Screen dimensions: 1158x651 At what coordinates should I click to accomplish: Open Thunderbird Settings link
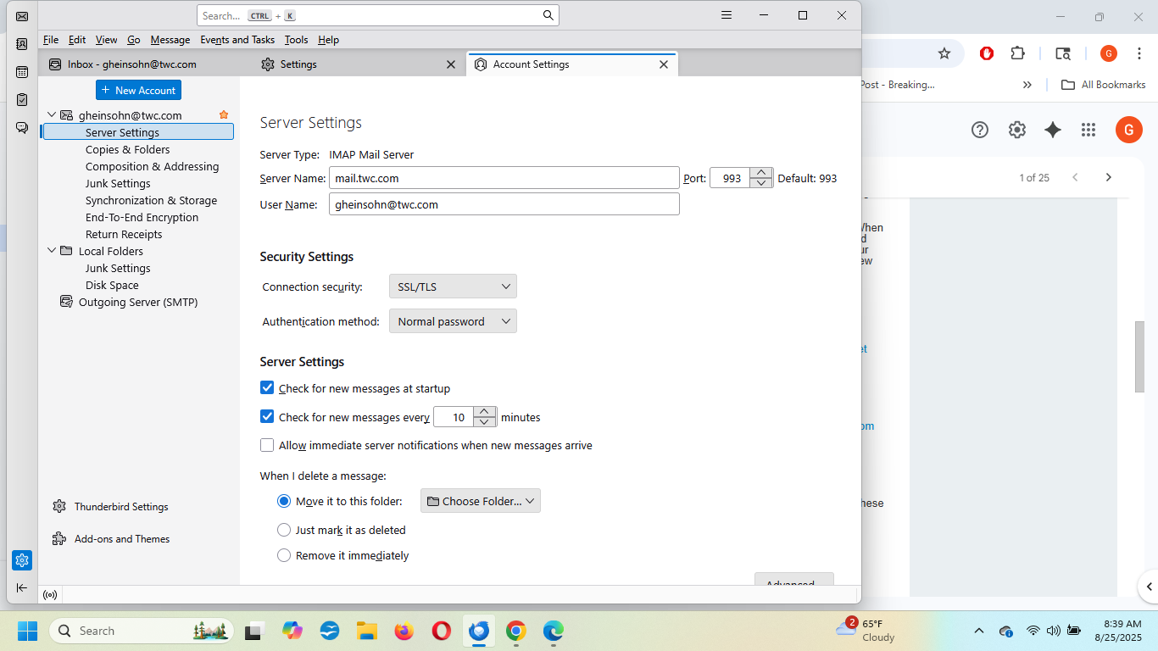[110, 507]
